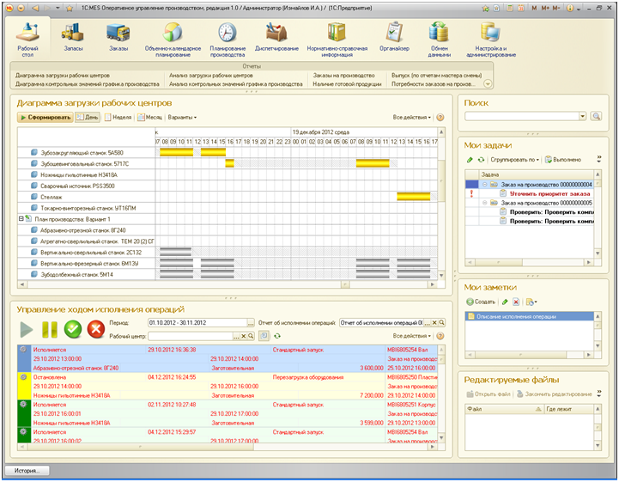Open Диаграмма контрольных значений графика производства

[x=88, y=83]
